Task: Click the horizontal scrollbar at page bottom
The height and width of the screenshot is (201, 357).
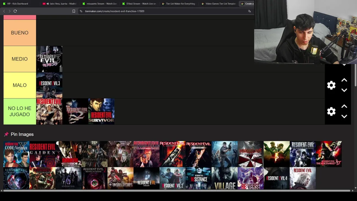Action: [x=177, y=191]
